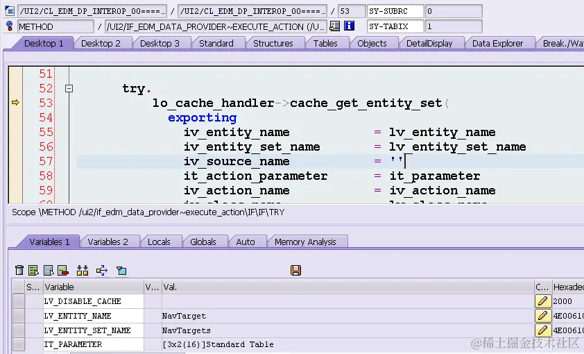Collapse the try block at line 52
This screenshot has width=584, height=354.
pos(69,88)
